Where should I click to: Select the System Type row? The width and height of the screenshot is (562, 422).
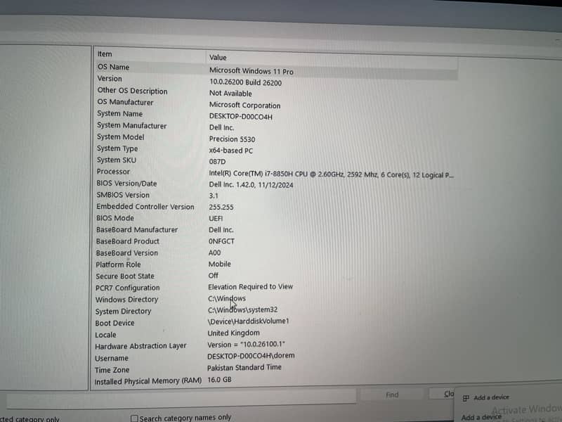click(117, 148)
